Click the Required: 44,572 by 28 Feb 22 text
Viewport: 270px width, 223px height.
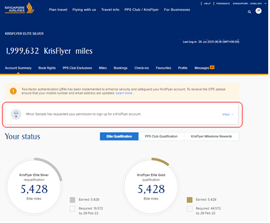click(208, 211)
